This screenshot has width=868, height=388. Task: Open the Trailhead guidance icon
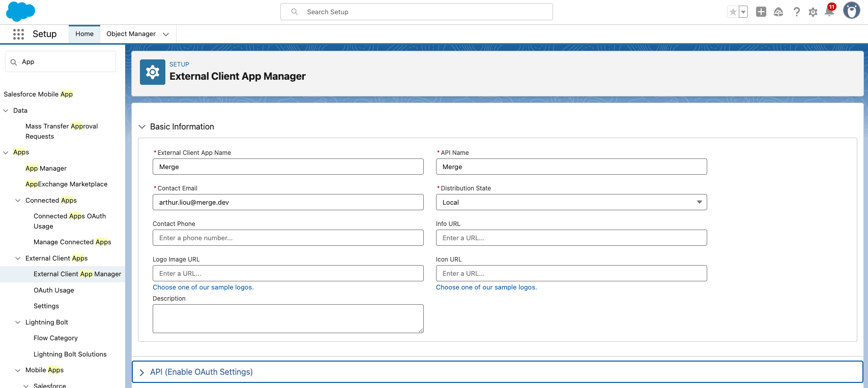pos(778,12)
